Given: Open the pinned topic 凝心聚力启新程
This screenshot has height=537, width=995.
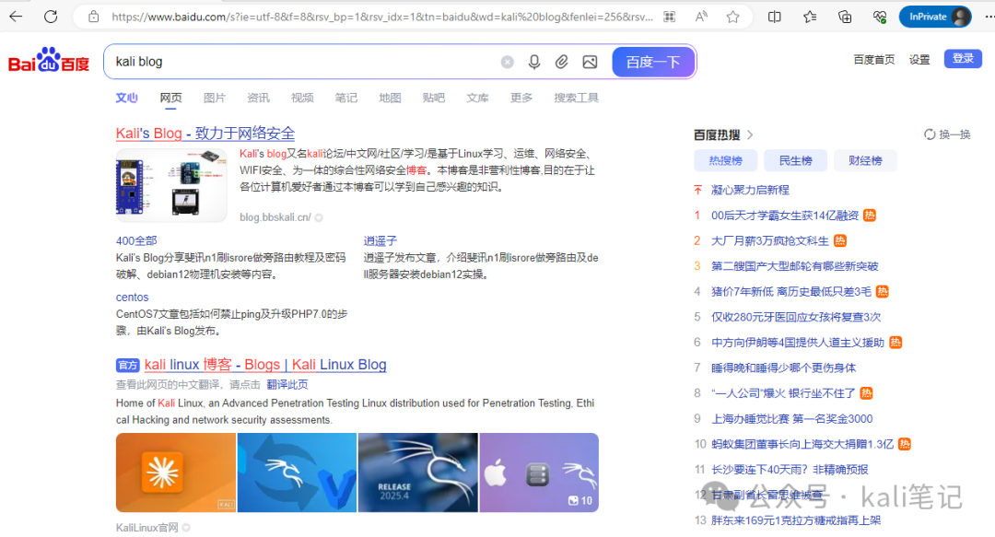Looking at the screenshot, I should click(750, 190).
